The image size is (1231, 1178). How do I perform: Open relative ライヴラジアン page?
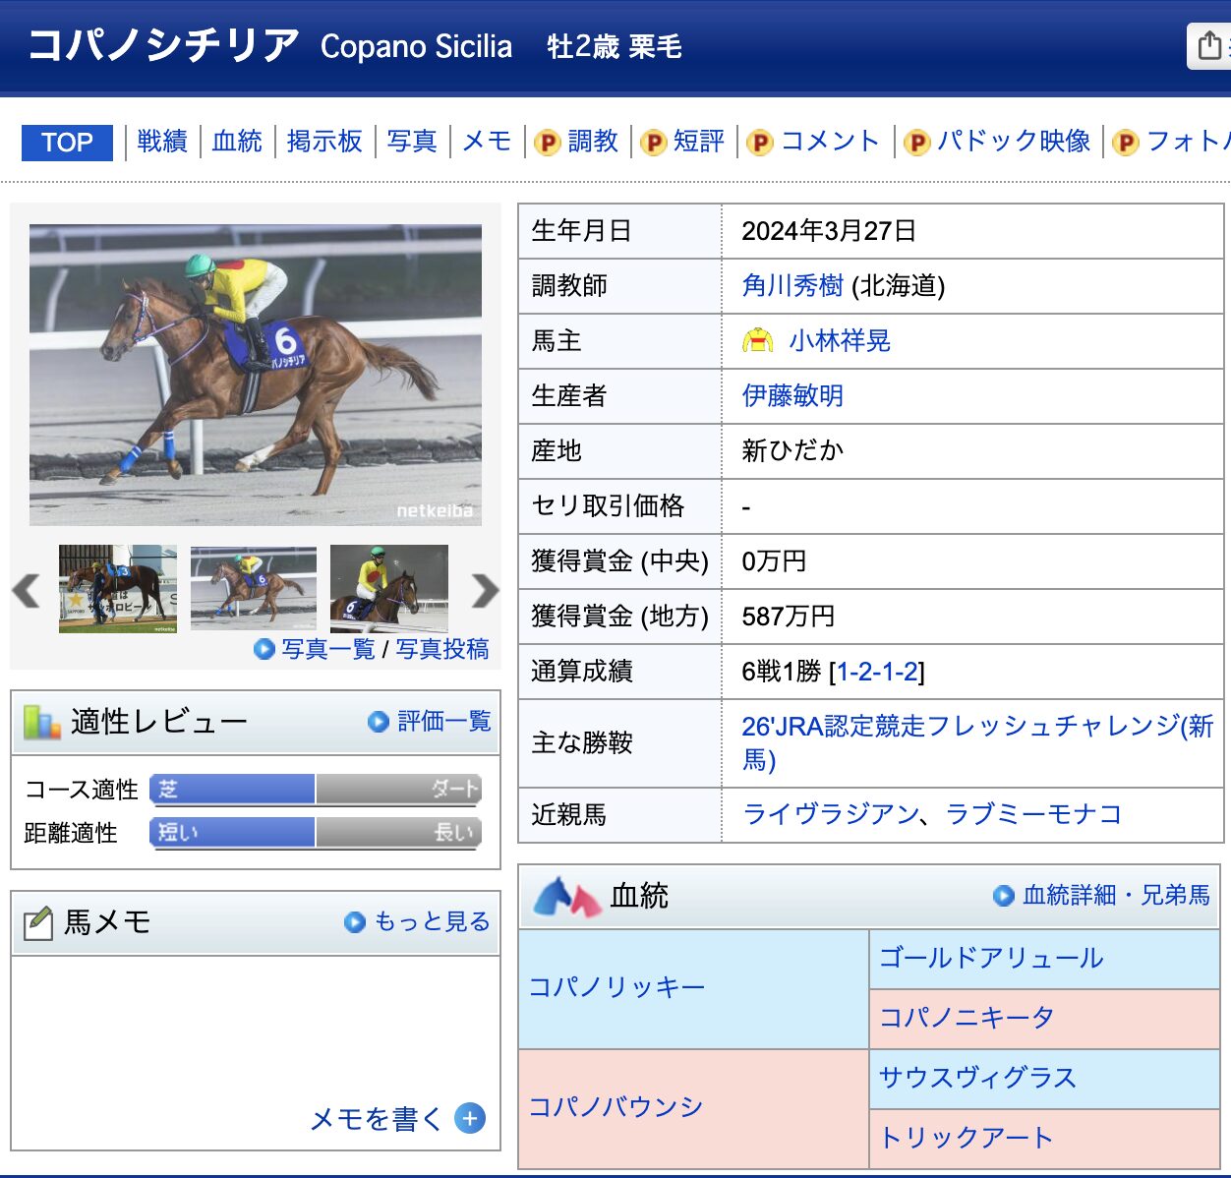(x=831, y=814)
